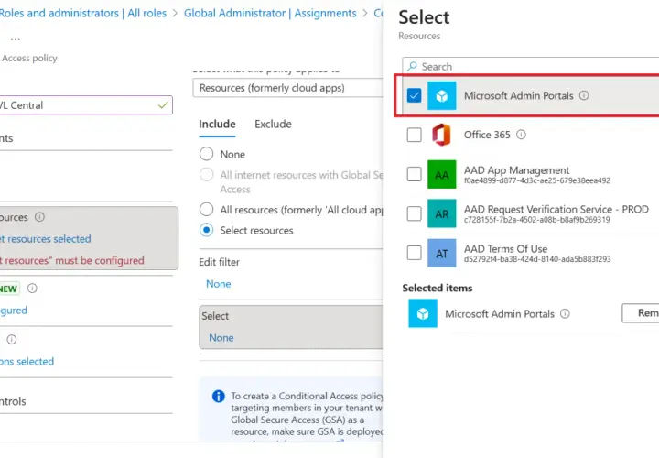Viewport: 659px width, 458px height.
Task: Click the app ID f0ae4899-d877-4d3c text
Action: pos(537,180)
